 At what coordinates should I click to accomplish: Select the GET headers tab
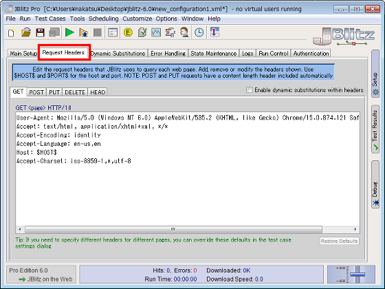18,92
